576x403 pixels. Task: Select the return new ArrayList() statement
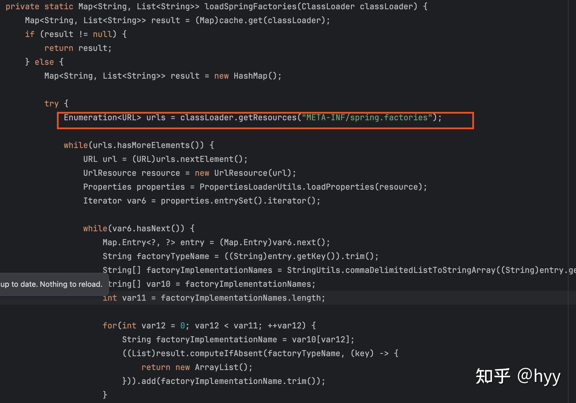196,367
